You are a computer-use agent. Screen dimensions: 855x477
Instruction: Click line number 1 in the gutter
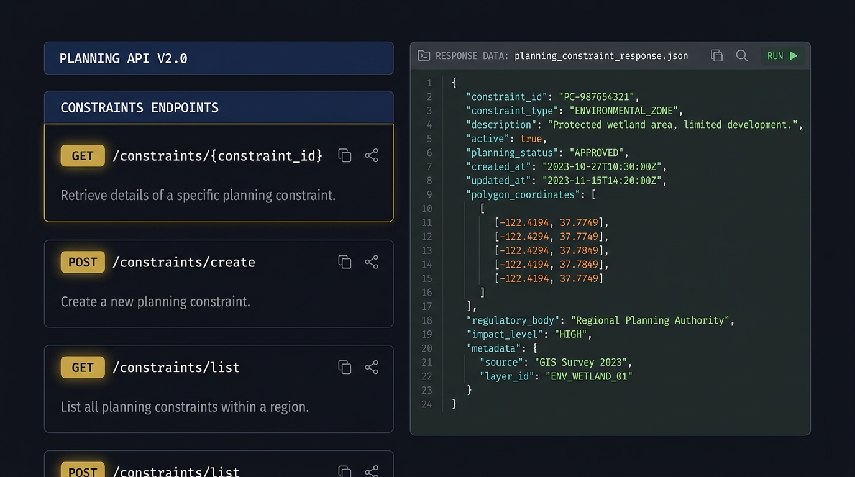pos(429,83)
